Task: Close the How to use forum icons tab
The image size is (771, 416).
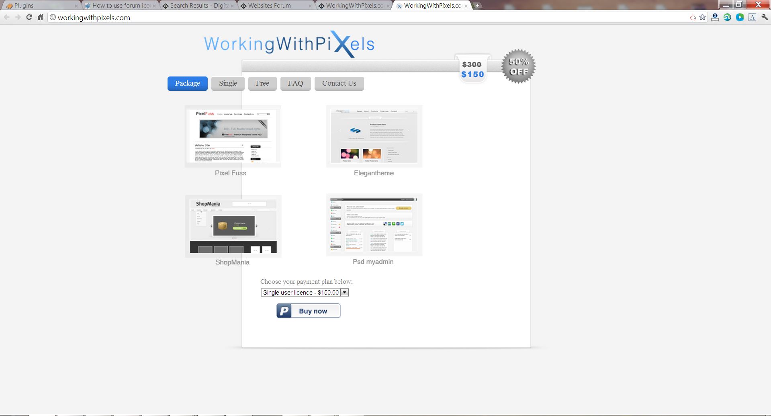Action: 154,6
